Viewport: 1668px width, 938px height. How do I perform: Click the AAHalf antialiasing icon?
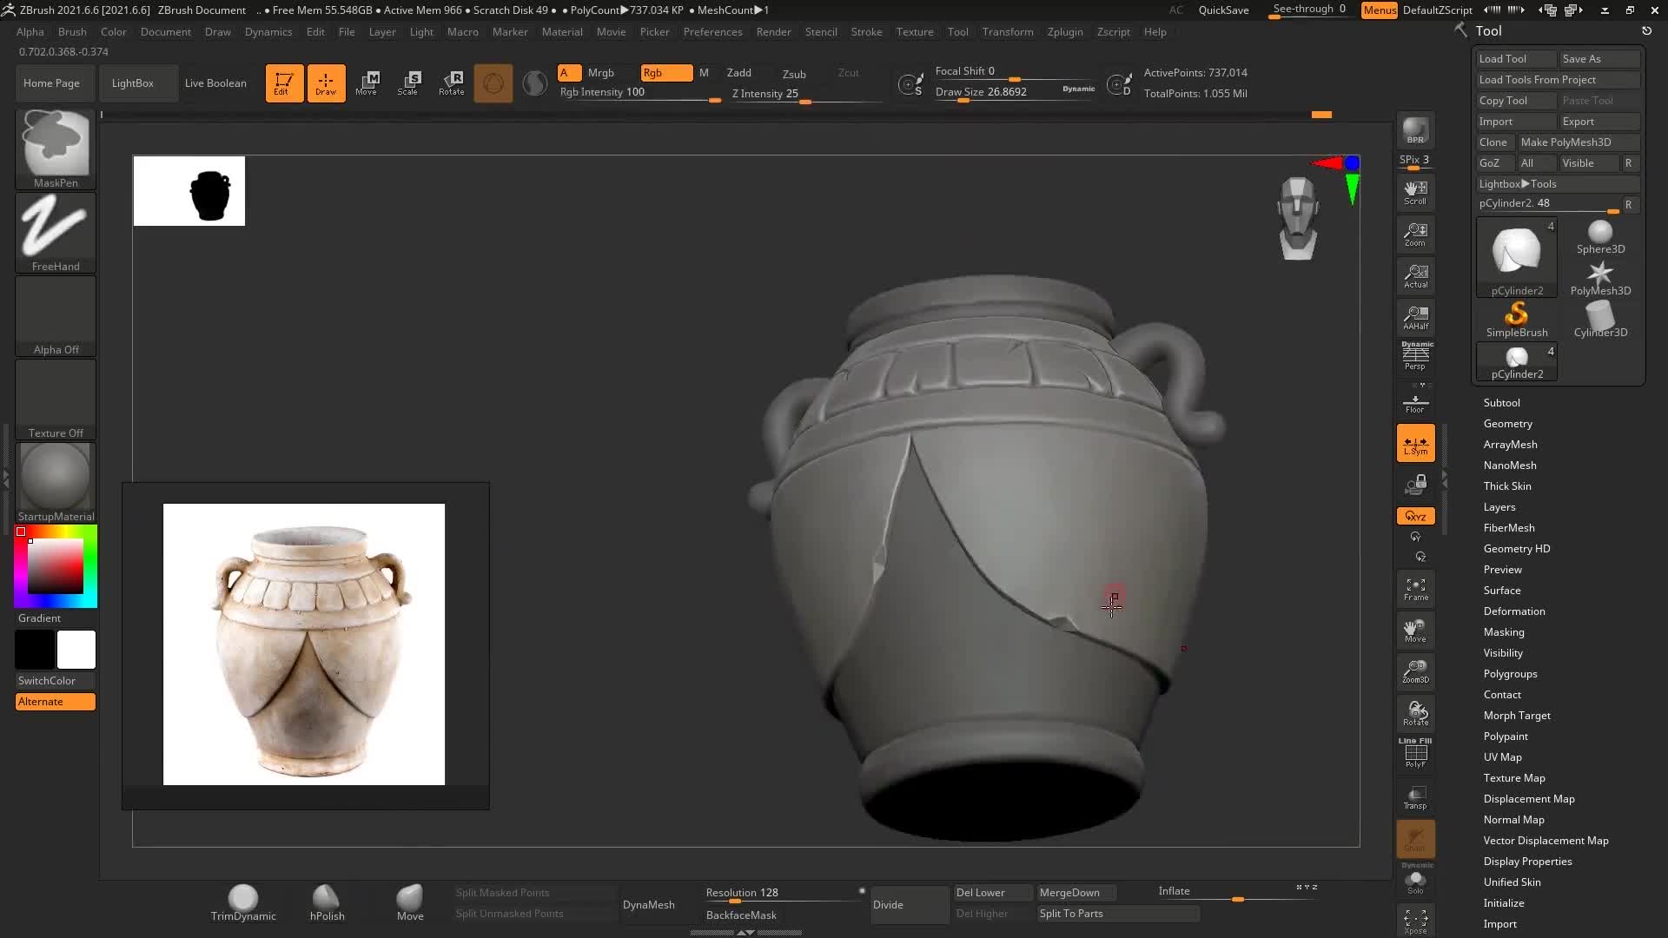(x=1415, y=317)
